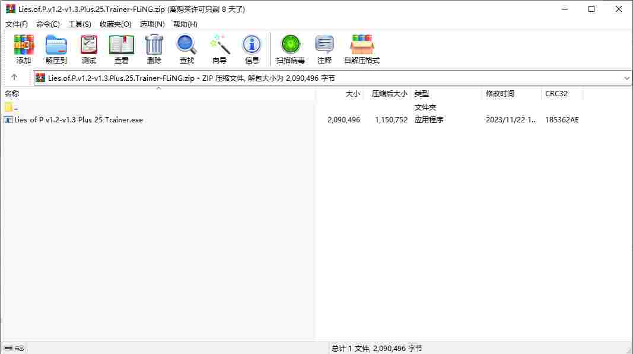Maximize the WinRAR window
Viewport: 633px width, 354px height.
pyautogui.click(x=591, y=9)
